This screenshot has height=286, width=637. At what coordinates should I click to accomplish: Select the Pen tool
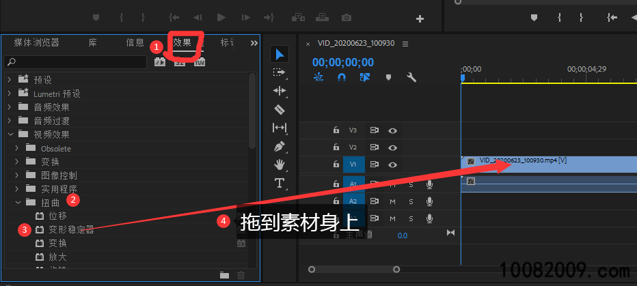click(280, 147)
